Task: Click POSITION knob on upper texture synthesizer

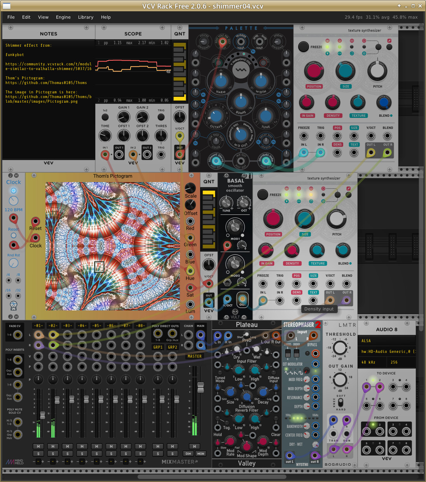Action: click(313, 71)
